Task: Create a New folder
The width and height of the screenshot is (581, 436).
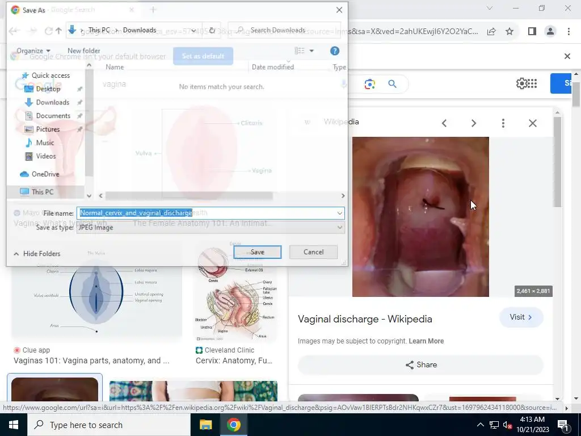Action: (x=84, y=51)
